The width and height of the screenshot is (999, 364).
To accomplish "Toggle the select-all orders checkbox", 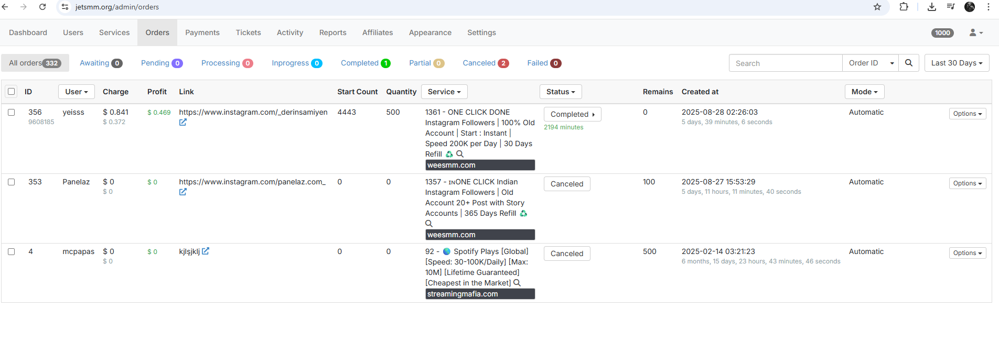I will [11, 92].
